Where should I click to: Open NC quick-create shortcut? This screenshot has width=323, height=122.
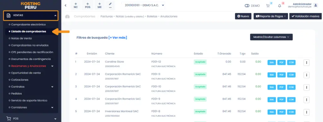tap(76, 5)
